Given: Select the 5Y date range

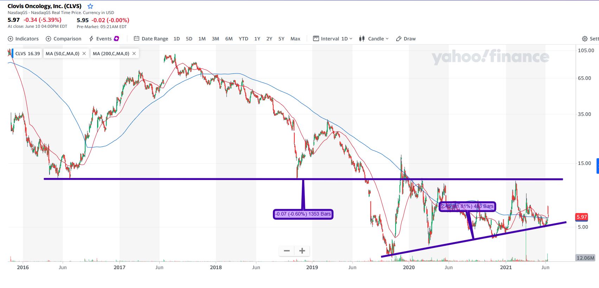Looking at the screenshot, I should point(281,39).
